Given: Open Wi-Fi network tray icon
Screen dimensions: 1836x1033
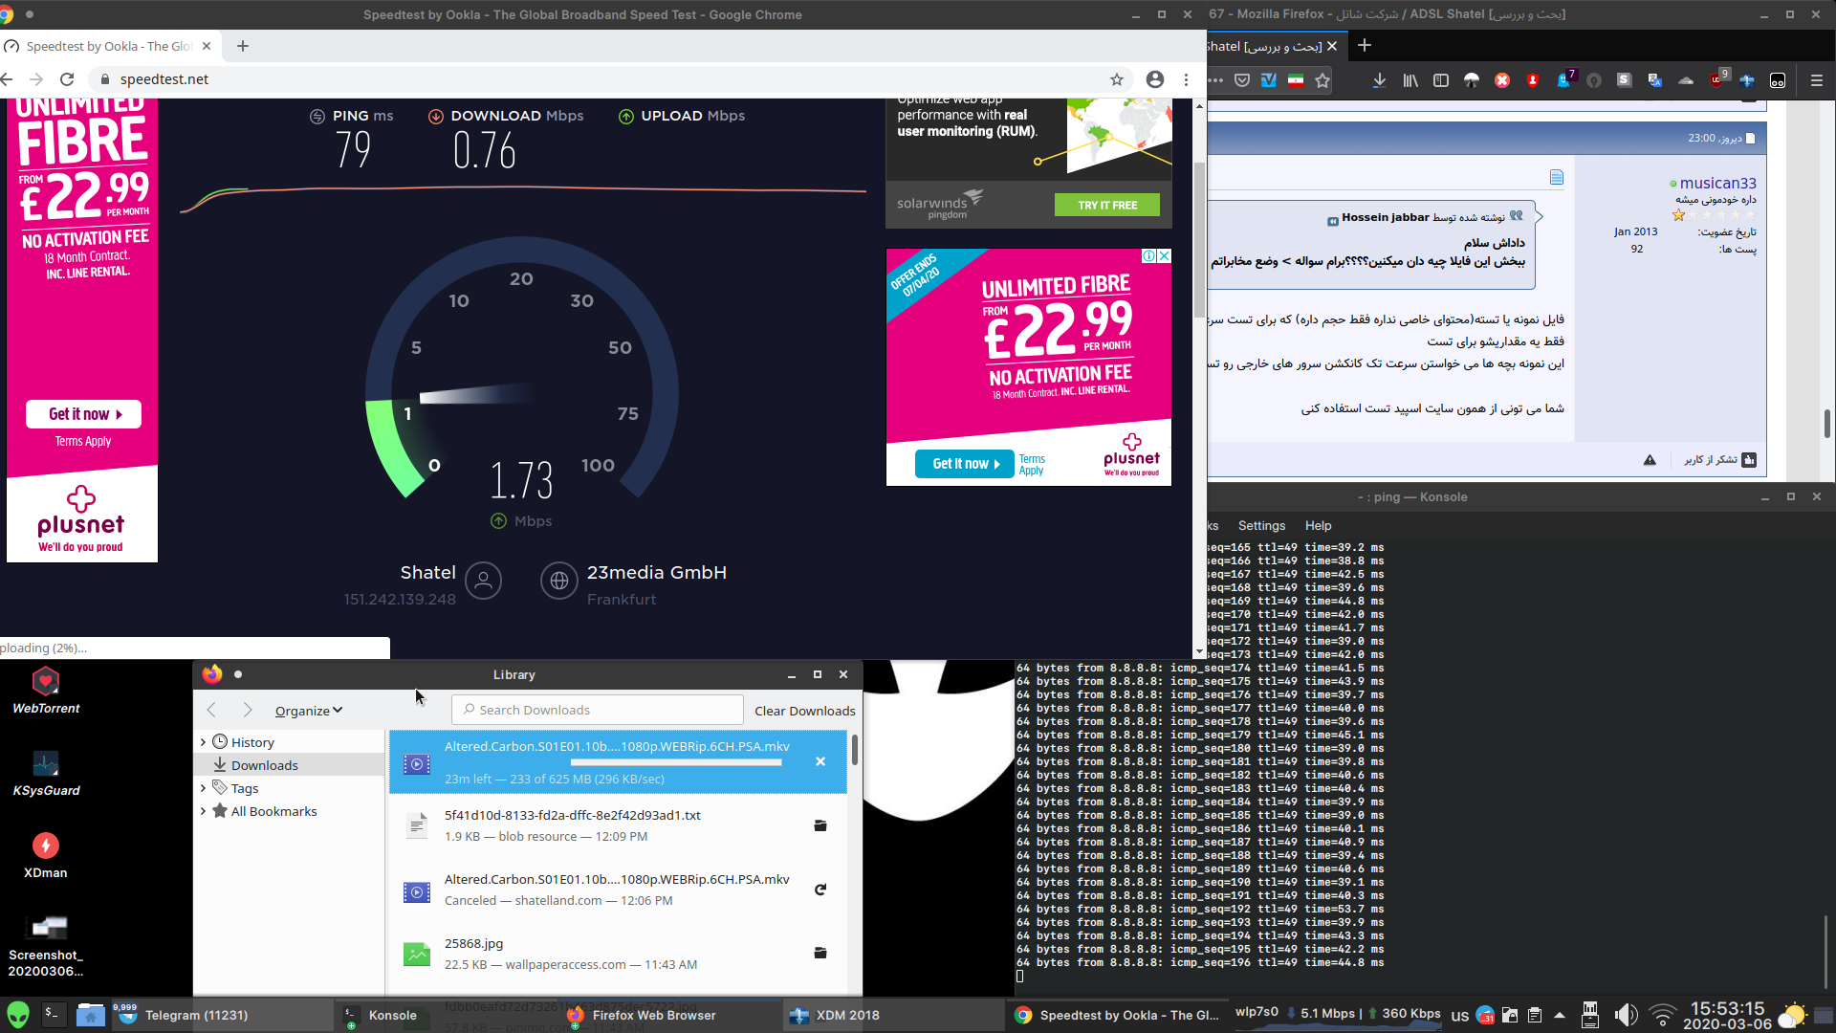Looking at the screenshot, I should click(x=1663, y=1015).
